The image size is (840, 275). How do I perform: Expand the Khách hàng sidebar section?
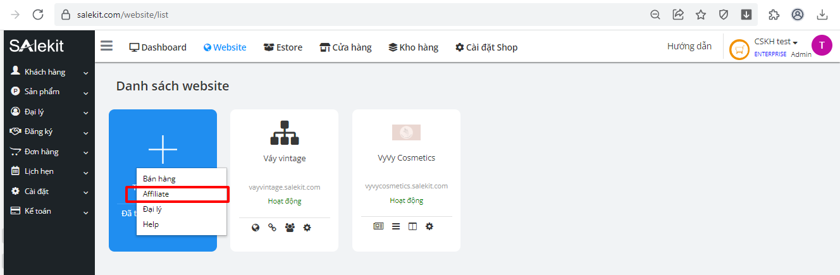pos(47,72)
